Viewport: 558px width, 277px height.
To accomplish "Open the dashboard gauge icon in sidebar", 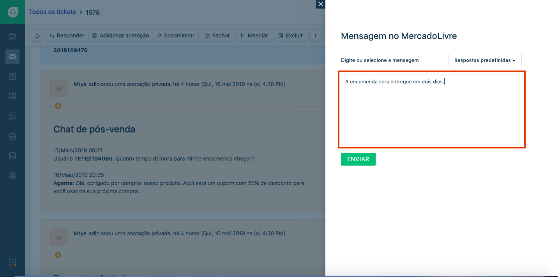I will click(x=12, y=37).
